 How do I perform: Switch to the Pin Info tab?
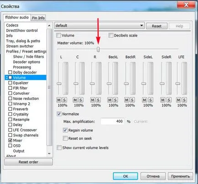click(38, 18)
